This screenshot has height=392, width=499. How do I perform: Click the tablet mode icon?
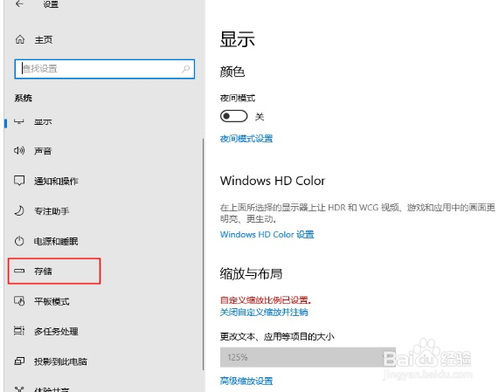19,300
